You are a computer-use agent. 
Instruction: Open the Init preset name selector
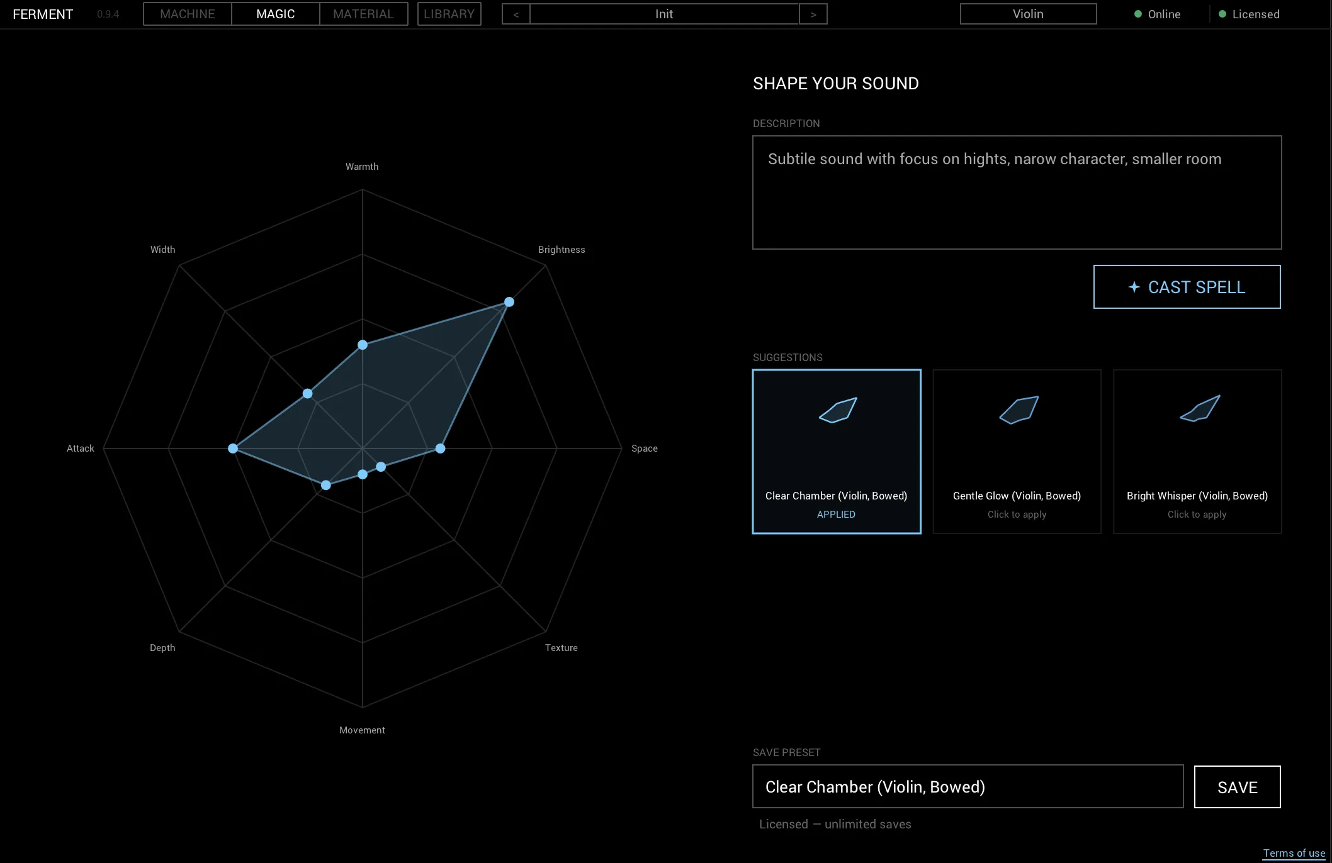pos(664,14)
